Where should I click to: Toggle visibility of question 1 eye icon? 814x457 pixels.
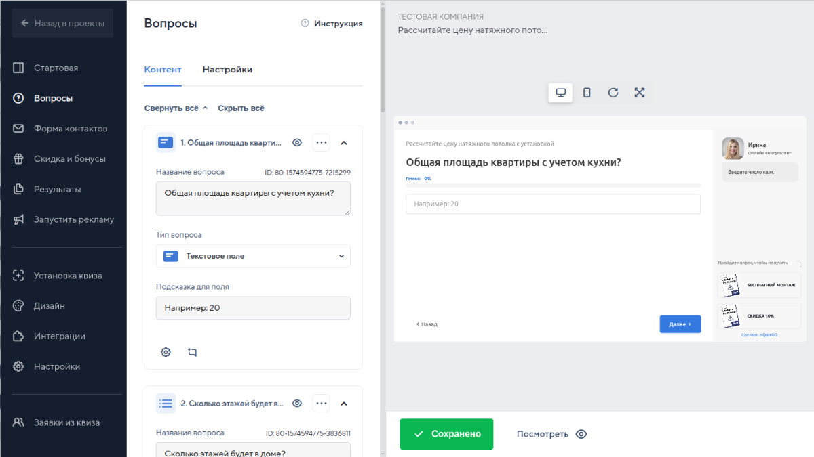tap(296, 143)
